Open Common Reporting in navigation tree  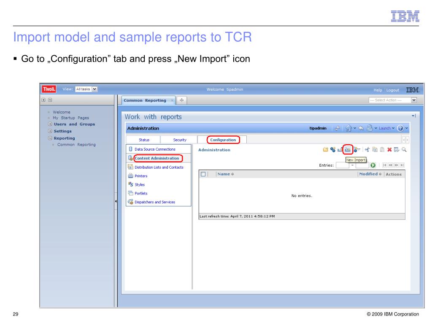tap(76, 144)
